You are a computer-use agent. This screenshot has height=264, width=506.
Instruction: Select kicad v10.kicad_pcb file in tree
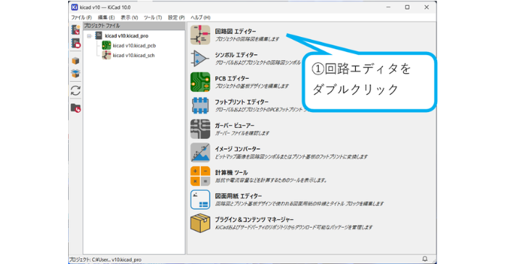(134, 46)
